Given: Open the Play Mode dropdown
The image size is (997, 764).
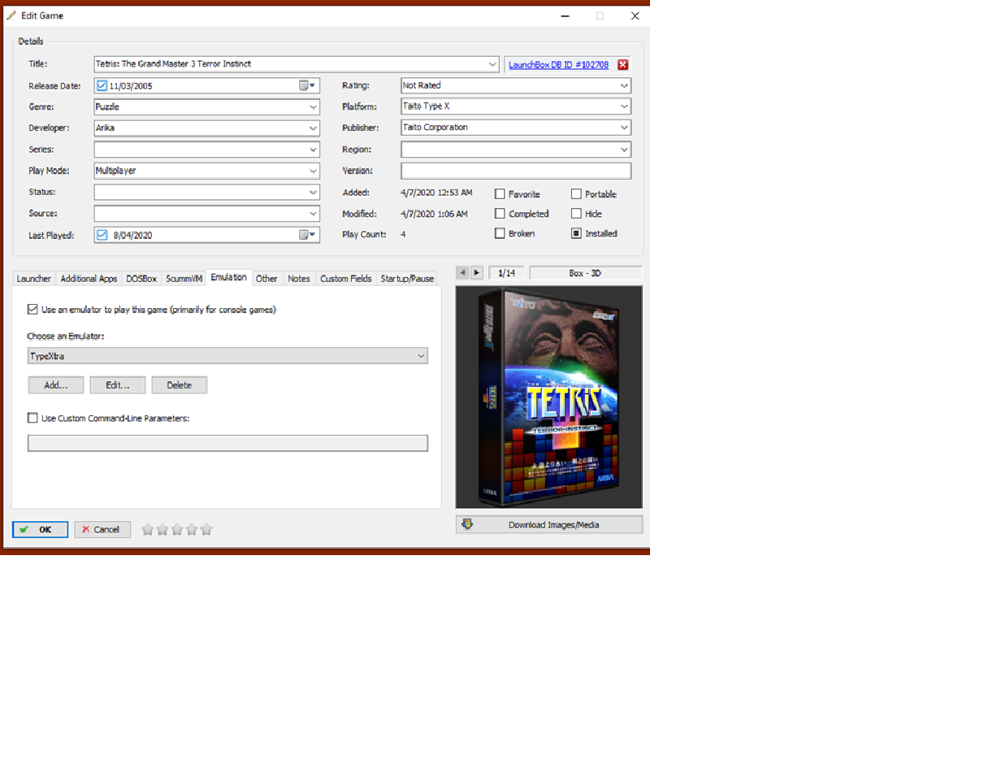Looking at the screenshot, I should 313,171.
